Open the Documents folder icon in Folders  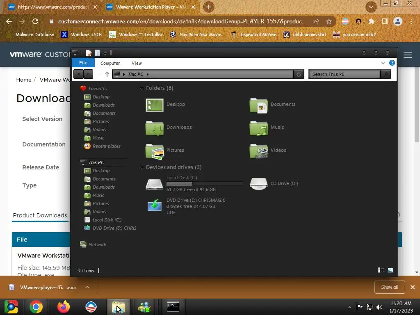(x=258, y=105)
